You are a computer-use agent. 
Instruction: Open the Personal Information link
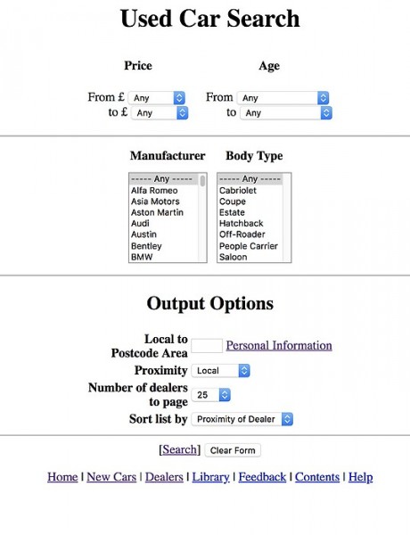point(279,345)
